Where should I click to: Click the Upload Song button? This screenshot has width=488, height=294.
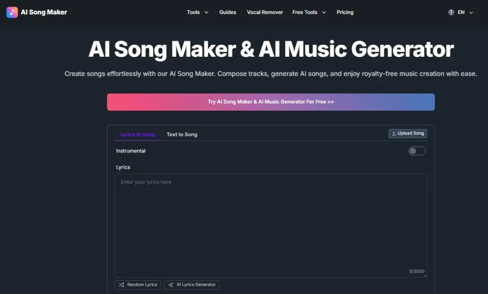[x=407, y=133]
